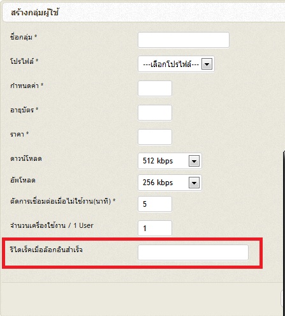The image size is (285, 316).
Task: Expand the อัพโหลด 256 kbps dropdown
Action: (x=170, y=183)
